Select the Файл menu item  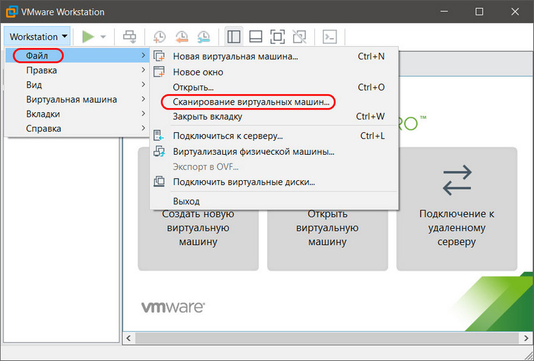[77, 55]
